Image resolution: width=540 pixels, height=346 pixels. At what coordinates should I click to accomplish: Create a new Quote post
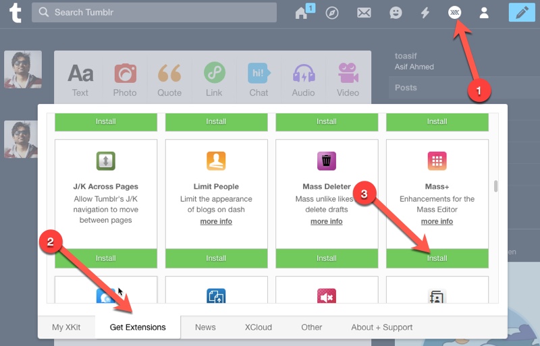169,80
